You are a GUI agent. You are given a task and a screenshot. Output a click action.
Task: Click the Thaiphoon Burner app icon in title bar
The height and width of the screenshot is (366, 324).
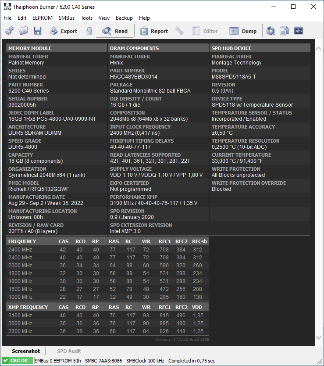tap(7, 7)
